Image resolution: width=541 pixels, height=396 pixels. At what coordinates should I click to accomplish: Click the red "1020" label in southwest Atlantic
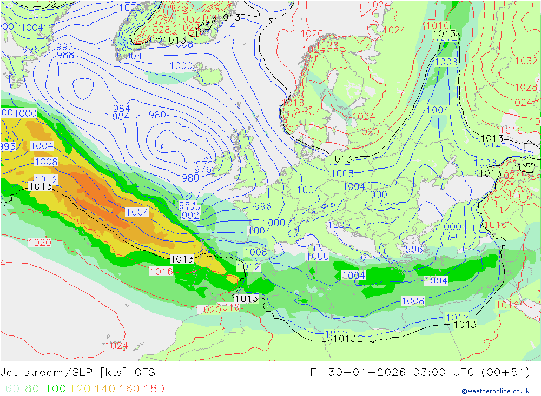point(39,242)
